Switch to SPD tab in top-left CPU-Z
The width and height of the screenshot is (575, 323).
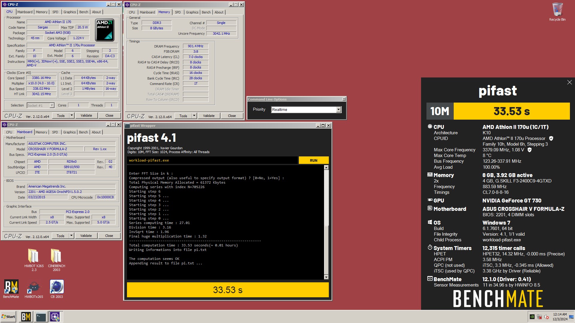pyautogui.click(x=55, y=12)
